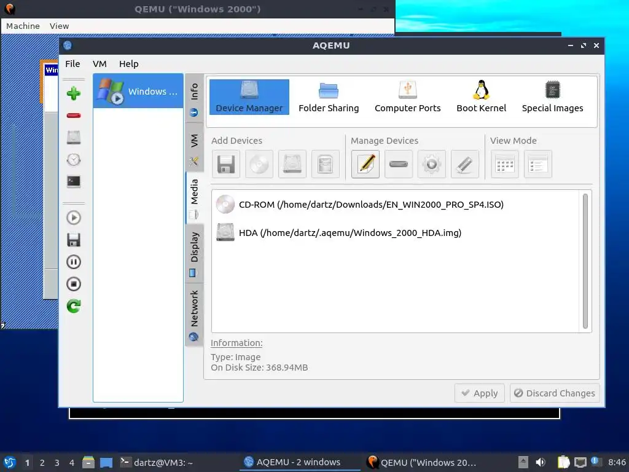Select the Device Manager section
Image resolution: width=629 pixels, height=472 pixels.
[249, 96]
